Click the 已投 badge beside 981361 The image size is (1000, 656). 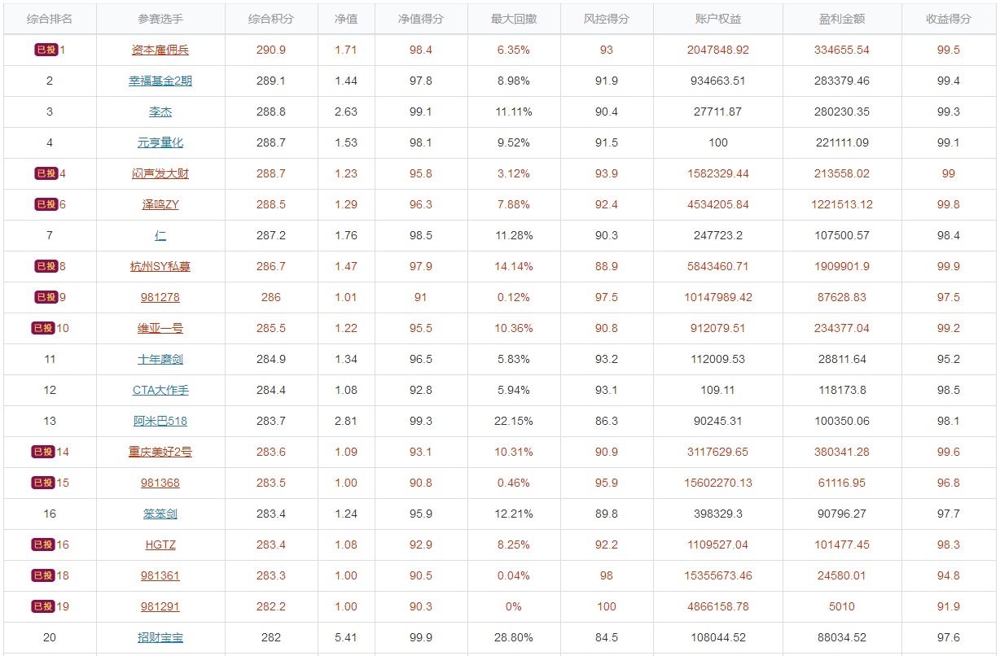tap(43, 575)
